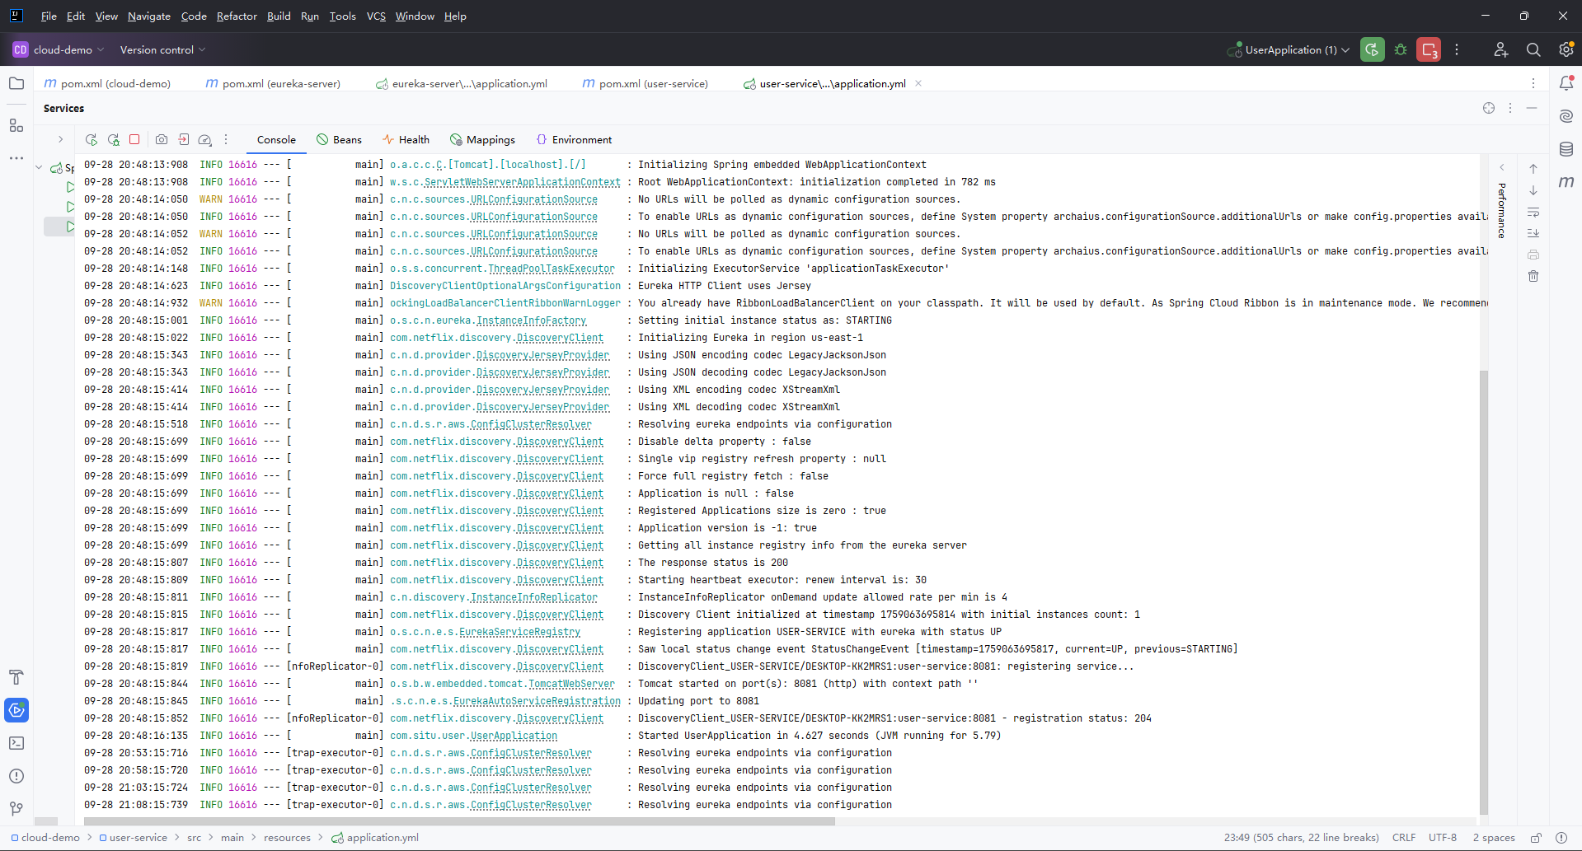Close the user-service application.yml tab
Image resolution: width=1582 pixels, height=851 pixels.
(x=918, y=83)
